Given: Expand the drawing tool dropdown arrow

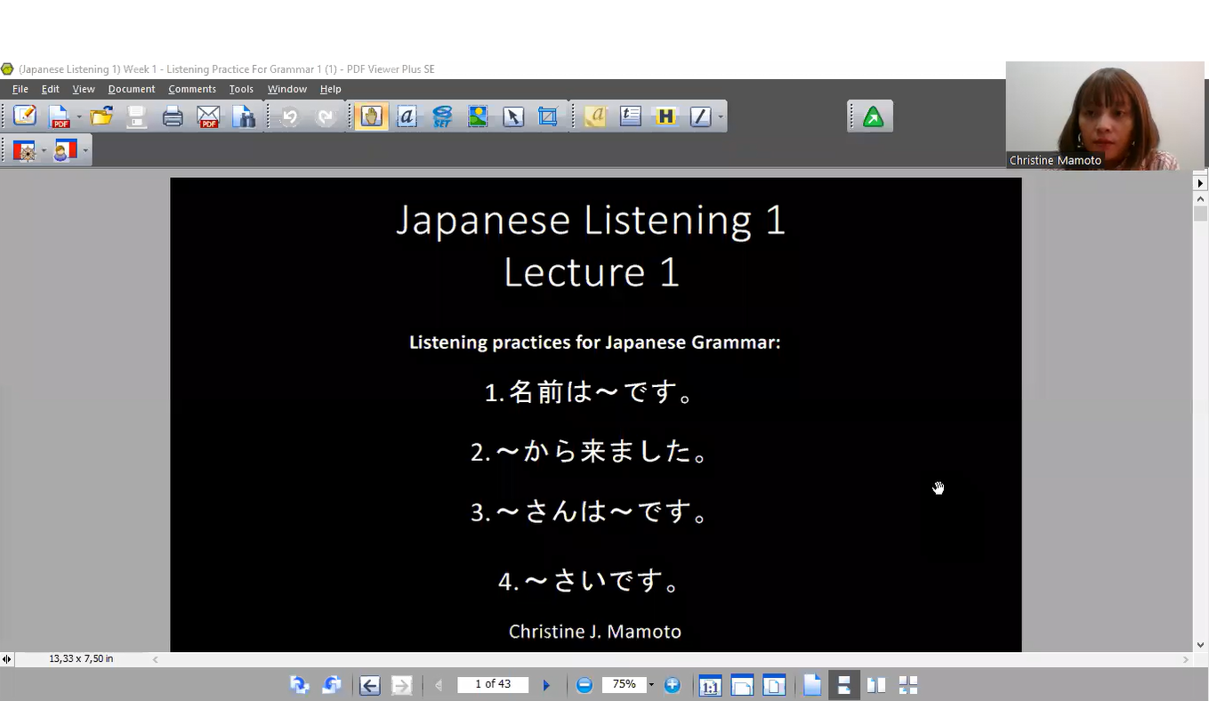Looking at the screenshot, I should [720, 117].
